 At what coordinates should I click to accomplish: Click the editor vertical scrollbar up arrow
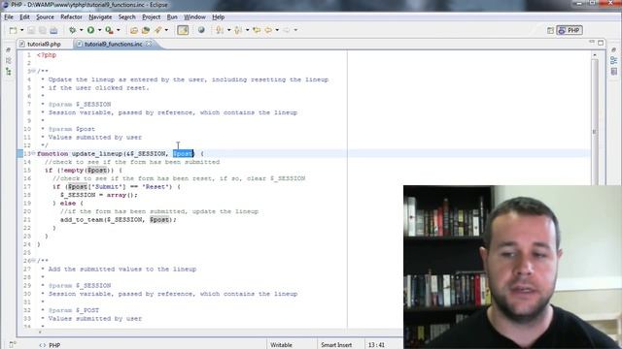(x=594, y=54)
